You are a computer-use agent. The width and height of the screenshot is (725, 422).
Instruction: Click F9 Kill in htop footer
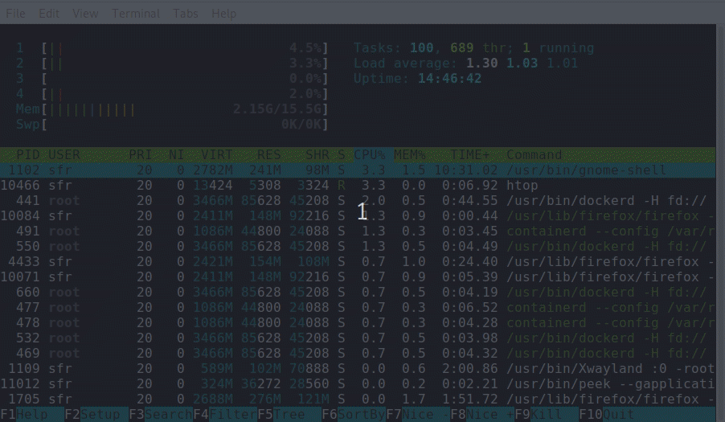[546, 414]
